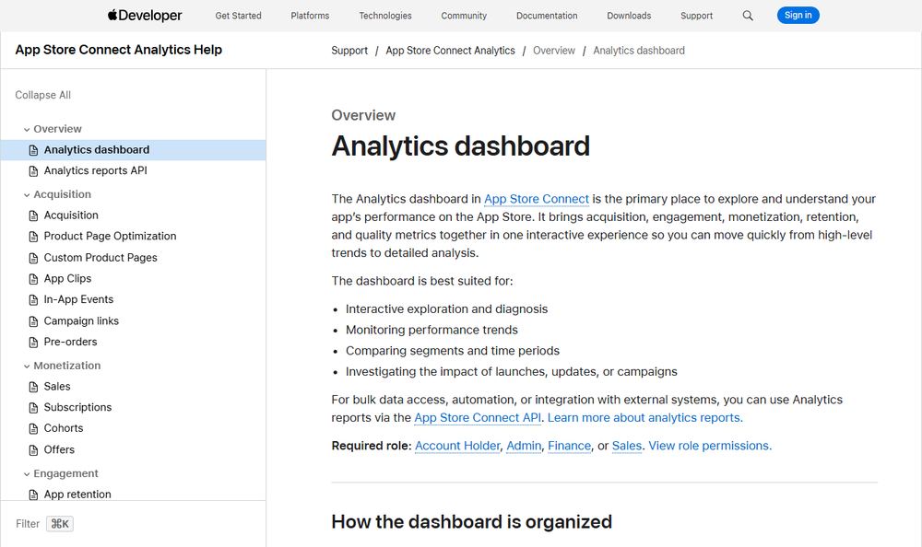Select App retention in sidebar
Screen dimensions: 922x547
point(77,495)
